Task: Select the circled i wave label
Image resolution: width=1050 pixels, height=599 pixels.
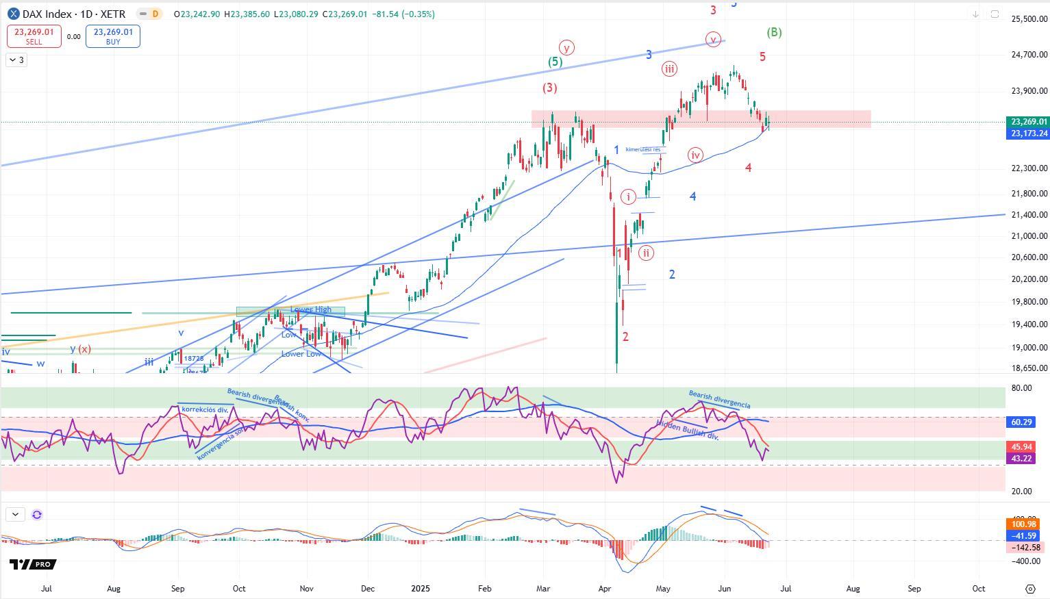Action: [x=629, y=197]
